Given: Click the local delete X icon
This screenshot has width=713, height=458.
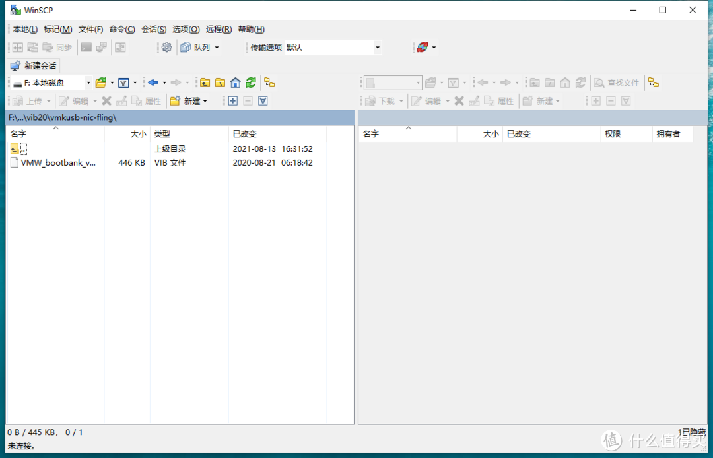Looking at the screenshot, I should tap(107, 101).
